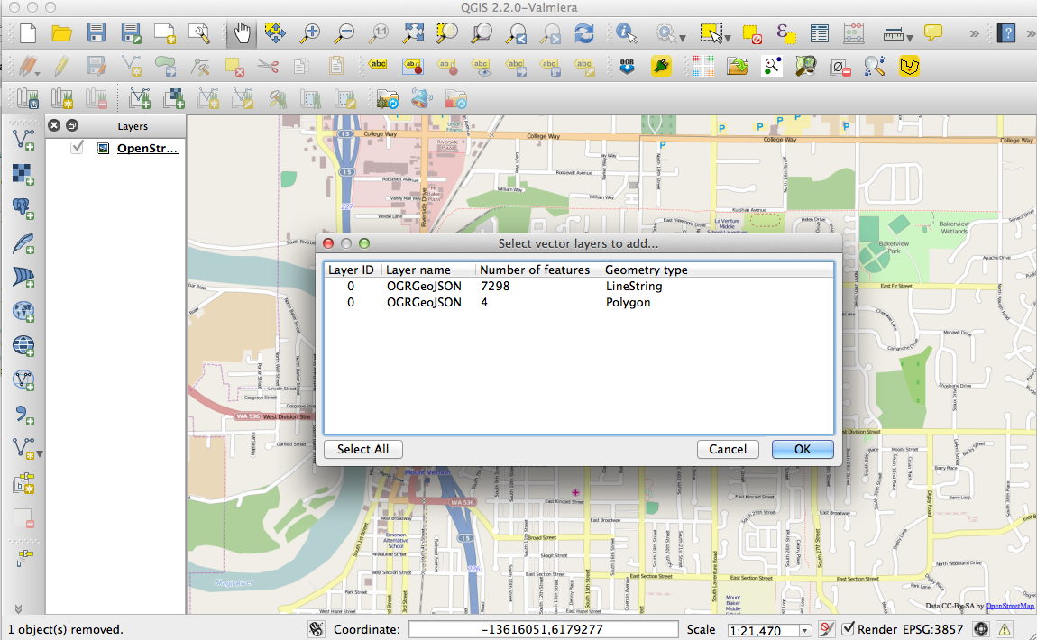1037x640 pixels.
Task: Click the yellow polygon plugin icon
Action: [x=909, y=66]
